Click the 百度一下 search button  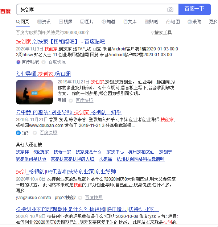pos(194,9)
